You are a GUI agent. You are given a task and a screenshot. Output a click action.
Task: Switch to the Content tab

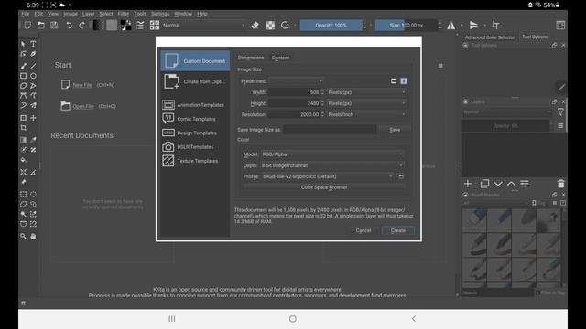280,58
